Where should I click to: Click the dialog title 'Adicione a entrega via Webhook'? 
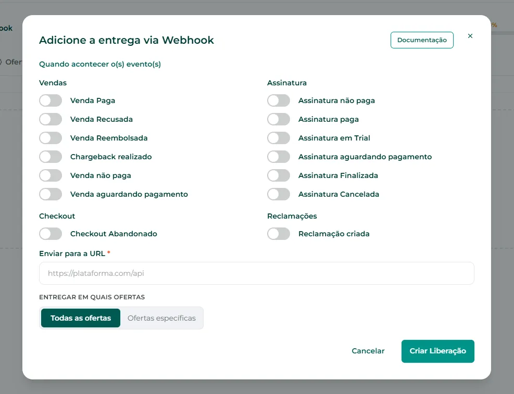coord(126,40)
